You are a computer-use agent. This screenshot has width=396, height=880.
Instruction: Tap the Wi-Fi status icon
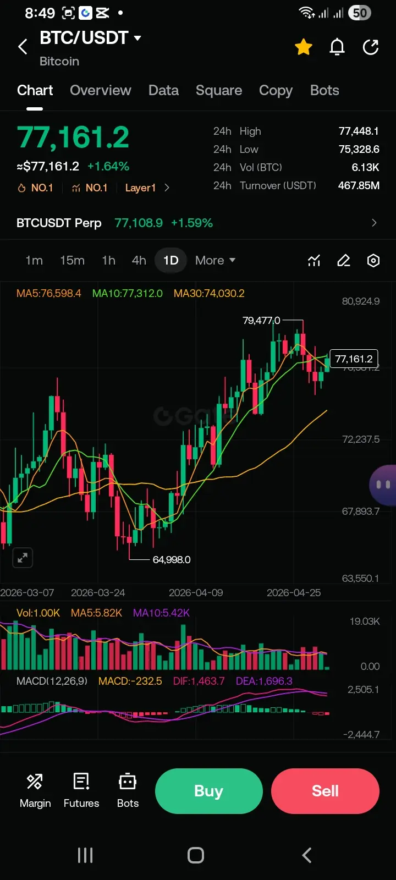click(307, 13)
